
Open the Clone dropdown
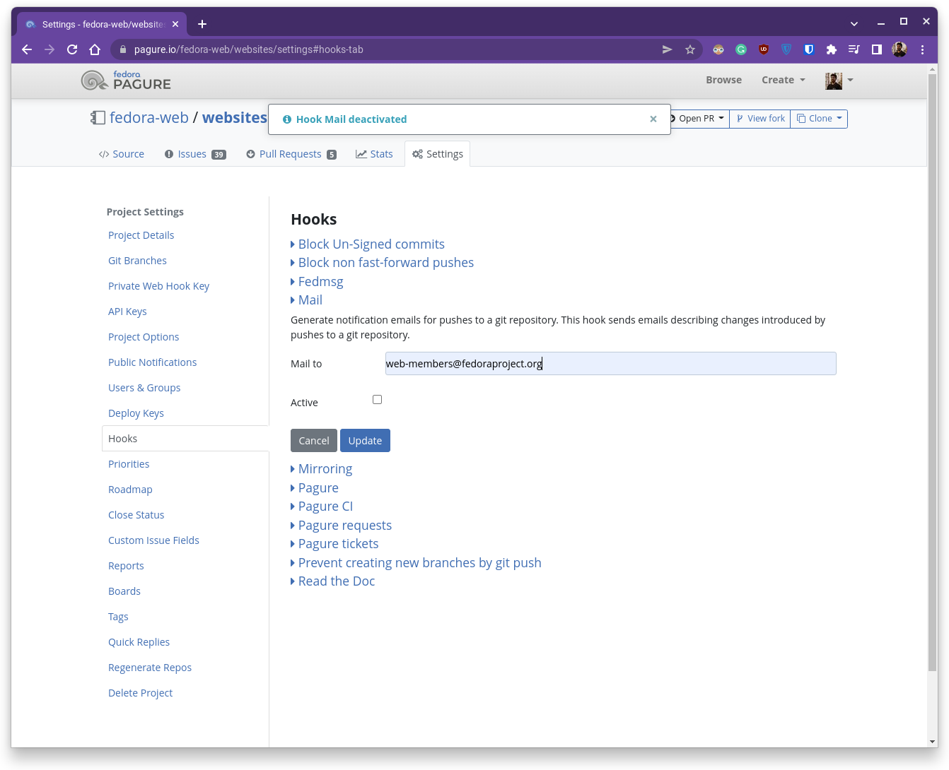click(819, 119)
